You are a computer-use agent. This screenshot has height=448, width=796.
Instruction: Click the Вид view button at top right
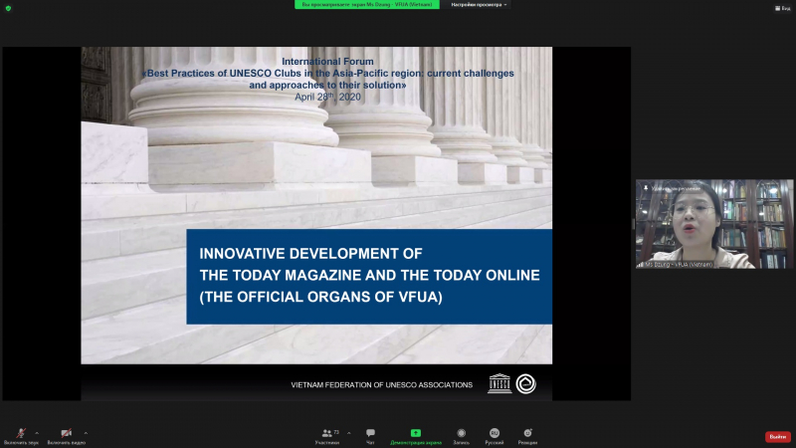coord(783,8)
